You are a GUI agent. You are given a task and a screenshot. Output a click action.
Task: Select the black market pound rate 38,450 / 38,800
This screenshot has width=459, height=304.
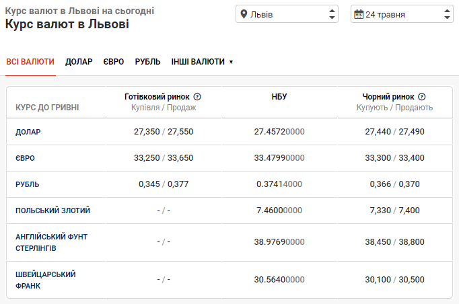click(x=394, y=241)
